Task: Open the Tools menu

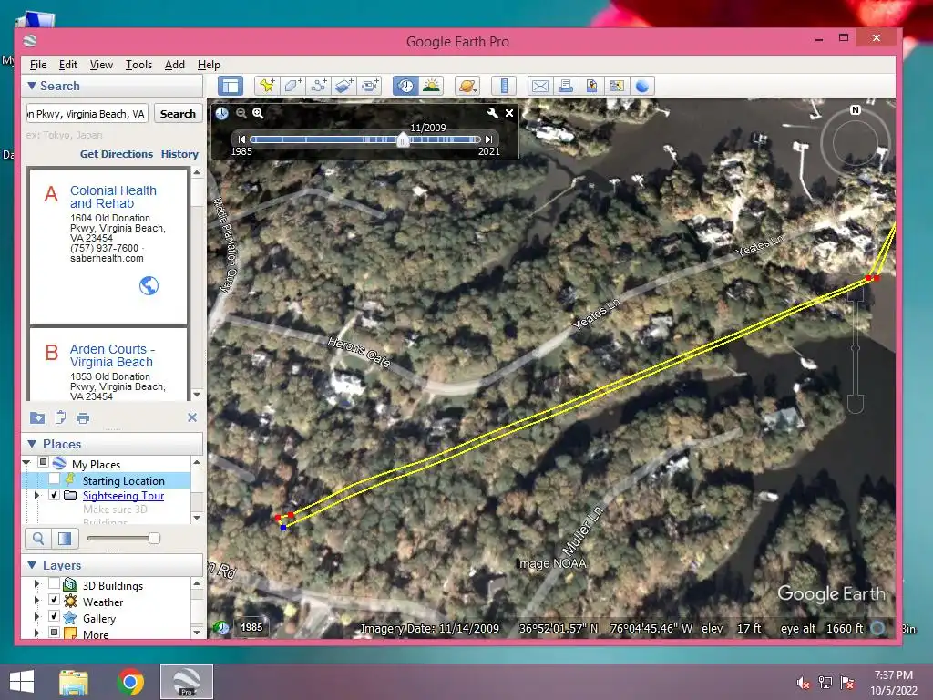Action: (x=138, y=65)
